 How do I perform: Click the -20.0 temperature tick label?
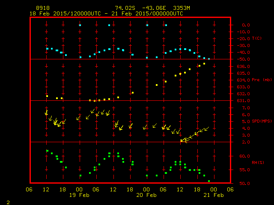pos(244,39)
